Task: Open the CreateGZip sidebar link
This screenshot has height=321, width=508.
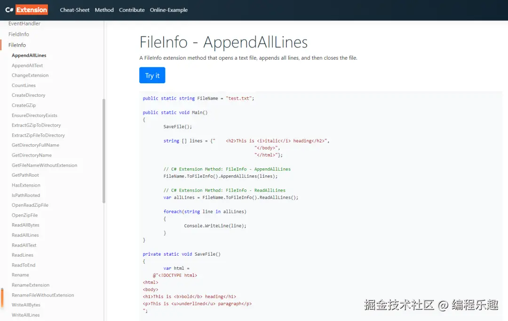Action: (x=24, y=105)
